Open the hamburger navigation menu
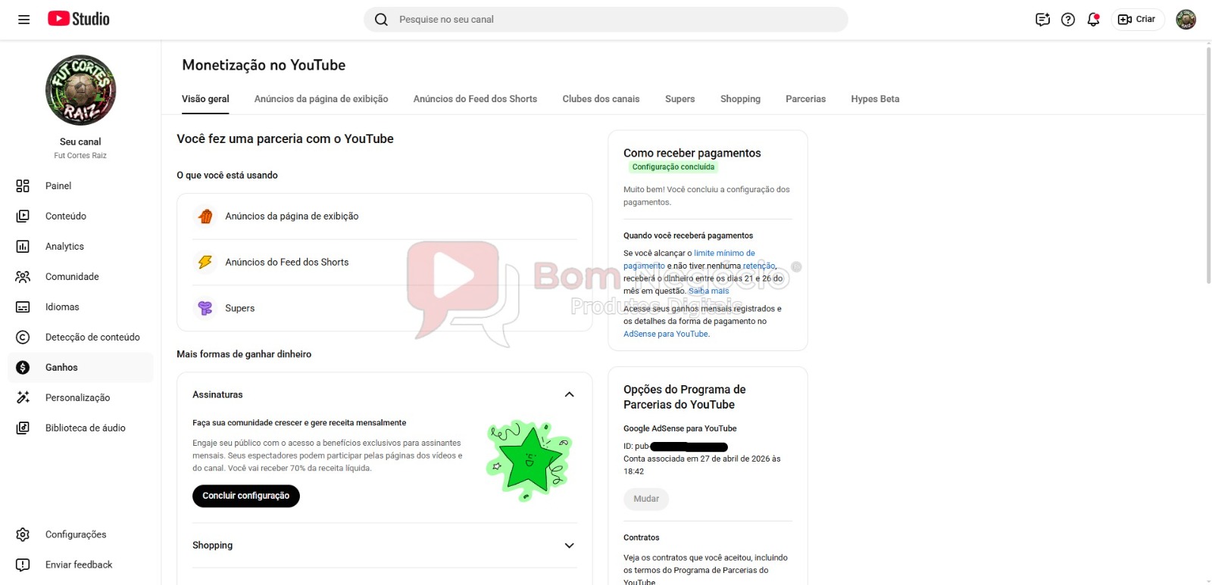Image resolution: width=1212 pixels, height=585 pixels. click(x=23, y=20)
